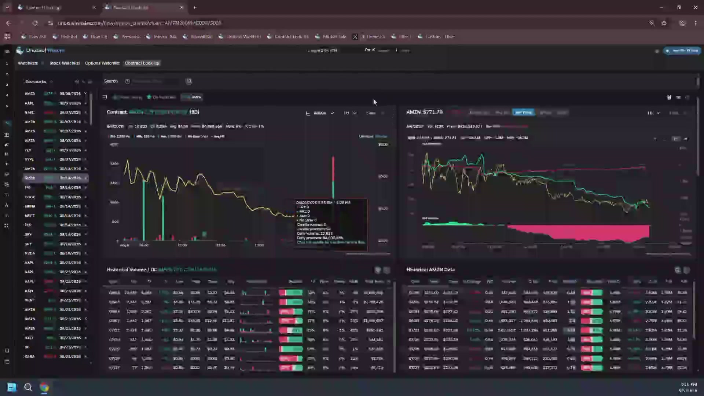Open the 1D dropdown on AMZN stock chart
Screen dimensions: 704x396
click(x=654, y=113)
